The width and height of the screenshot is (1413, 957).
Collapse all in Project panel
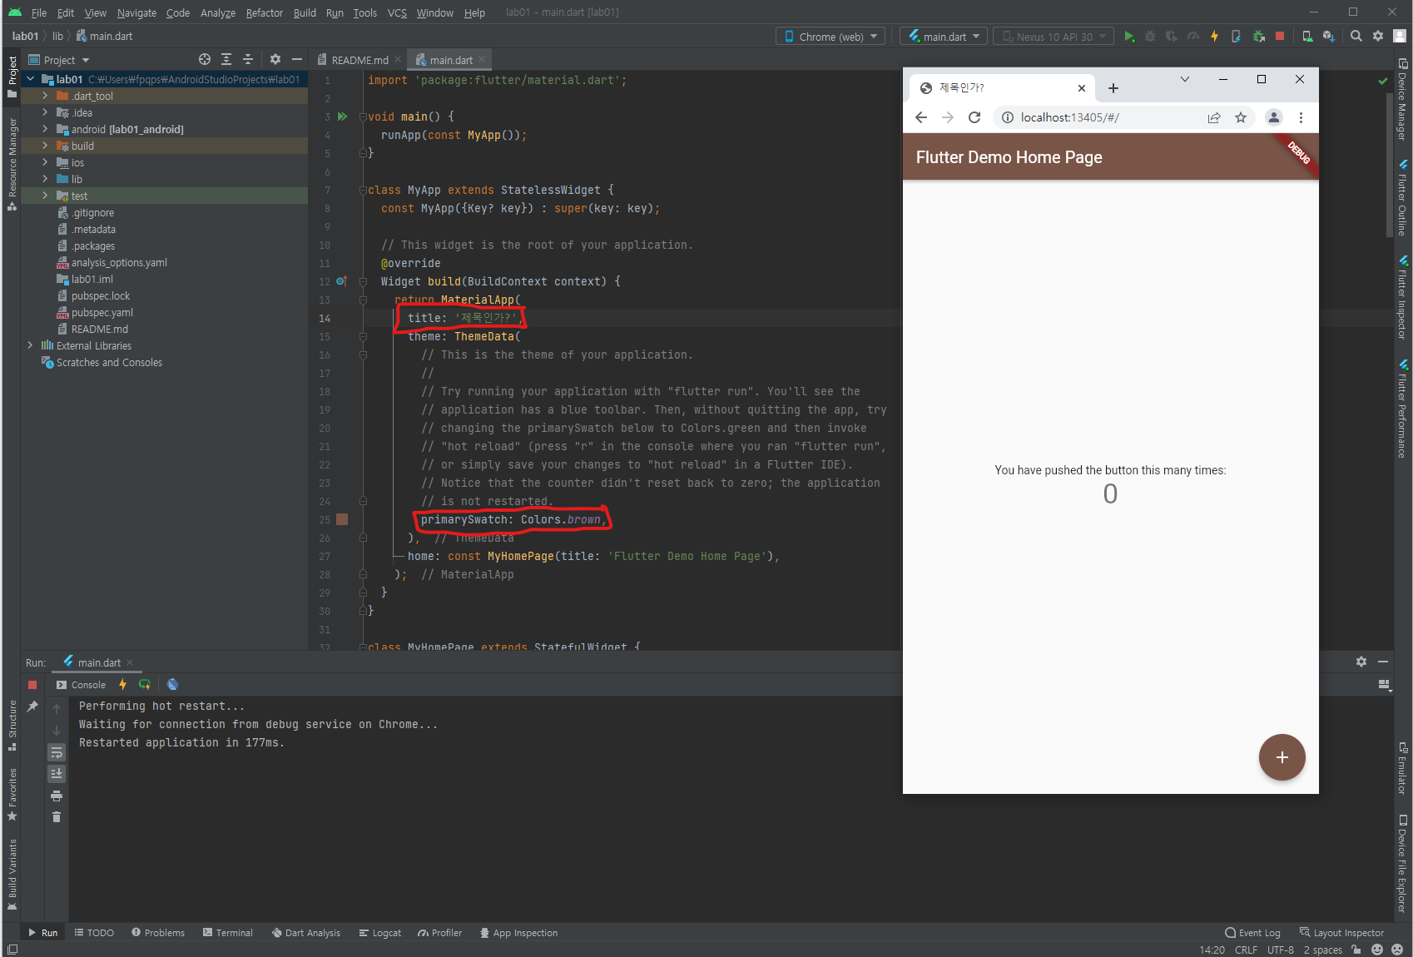[248, 59]
